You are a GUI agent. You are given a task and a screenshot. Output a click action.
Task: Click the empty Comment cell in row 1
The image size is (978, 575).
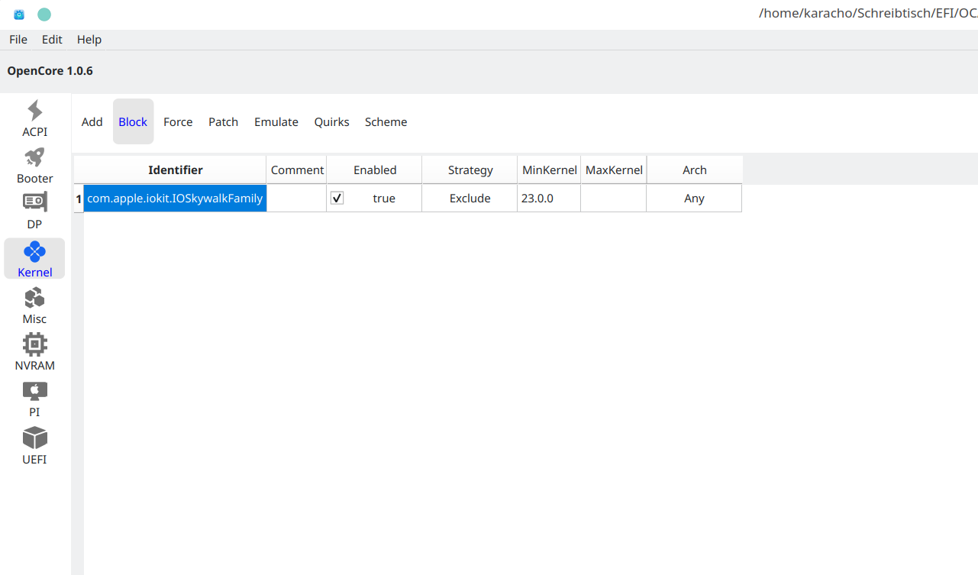(x=297, y=199)
